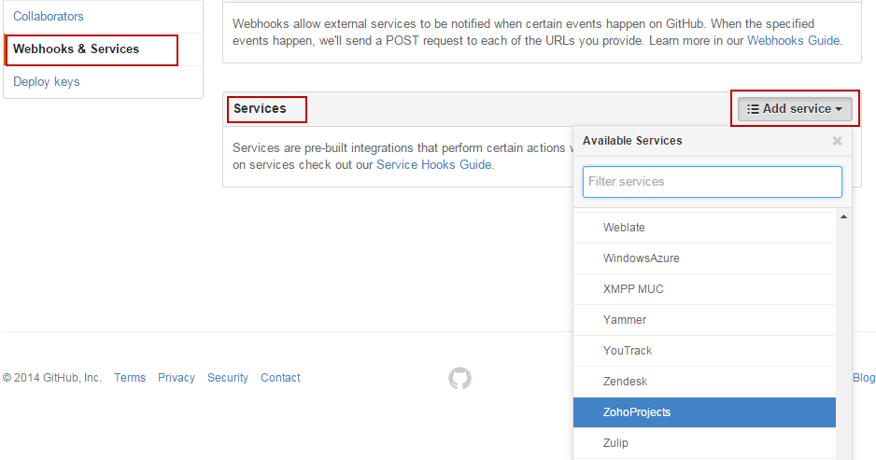Pick Zulip service
This screenshot has width=876, height=460.
[x=615, y=443]
